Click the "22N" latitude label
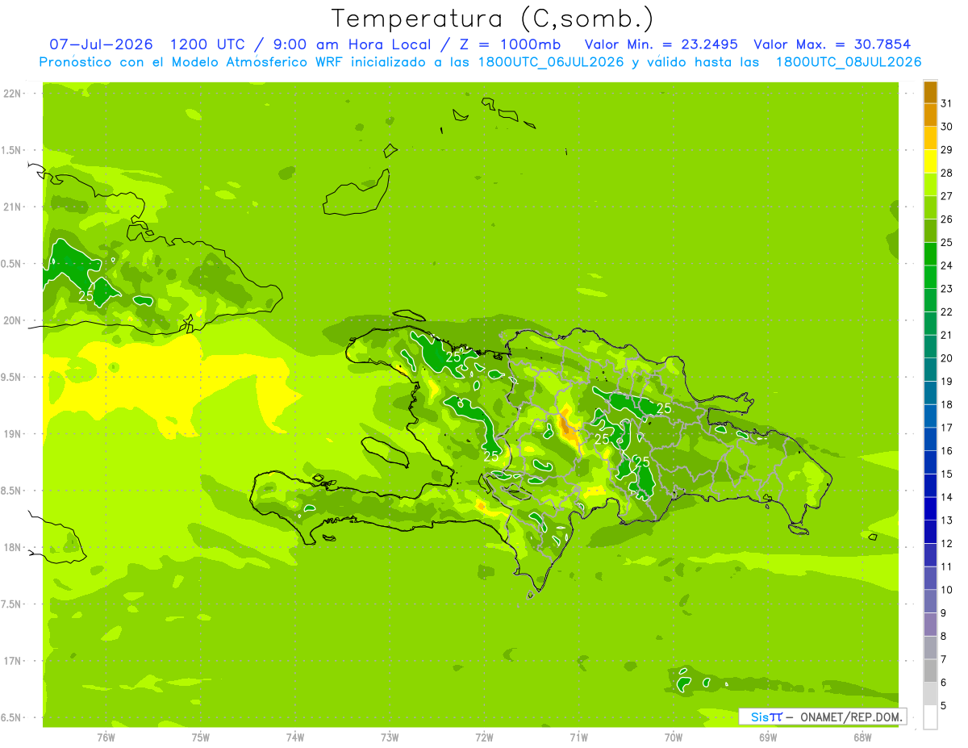 (x=14, y=93)
